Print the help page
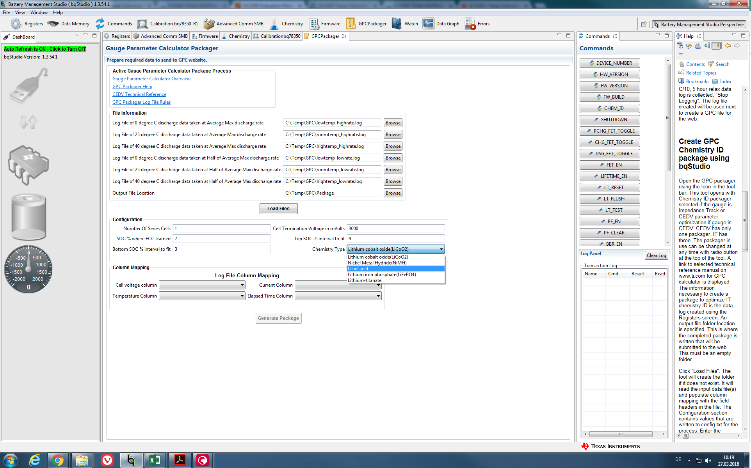The image size is (751, 468). (698, 46)
